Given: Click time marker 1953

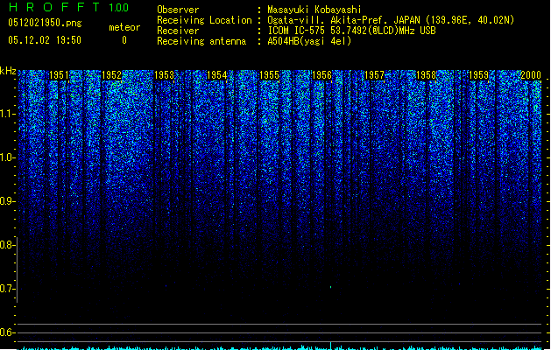Looking at the screenshot, I should 164,75.
